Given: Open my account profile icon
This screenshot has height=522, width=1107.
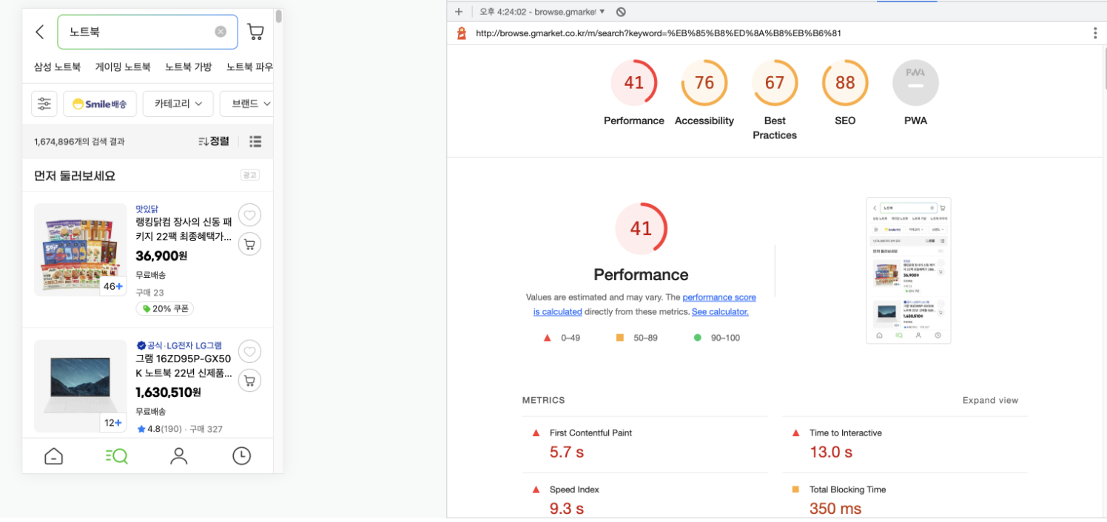Looking at the screenshot, I should click(x=179, y=456).
